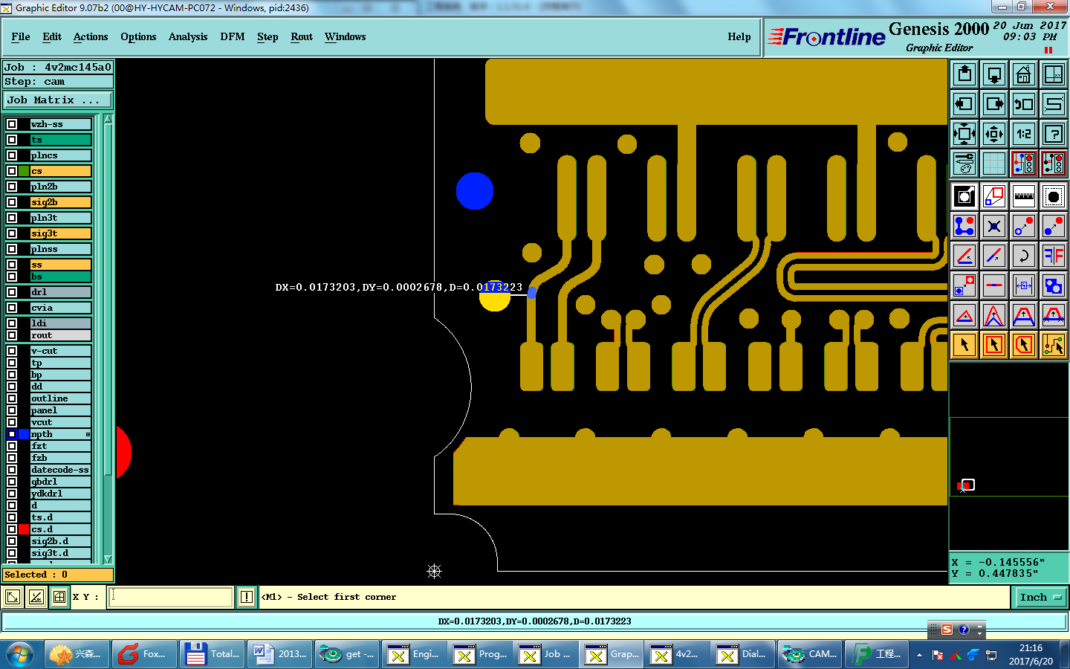Click the Home view icon
The height and width of the screenshot is (669, 1070).
pyautogui.click(x=1024, y=74)
